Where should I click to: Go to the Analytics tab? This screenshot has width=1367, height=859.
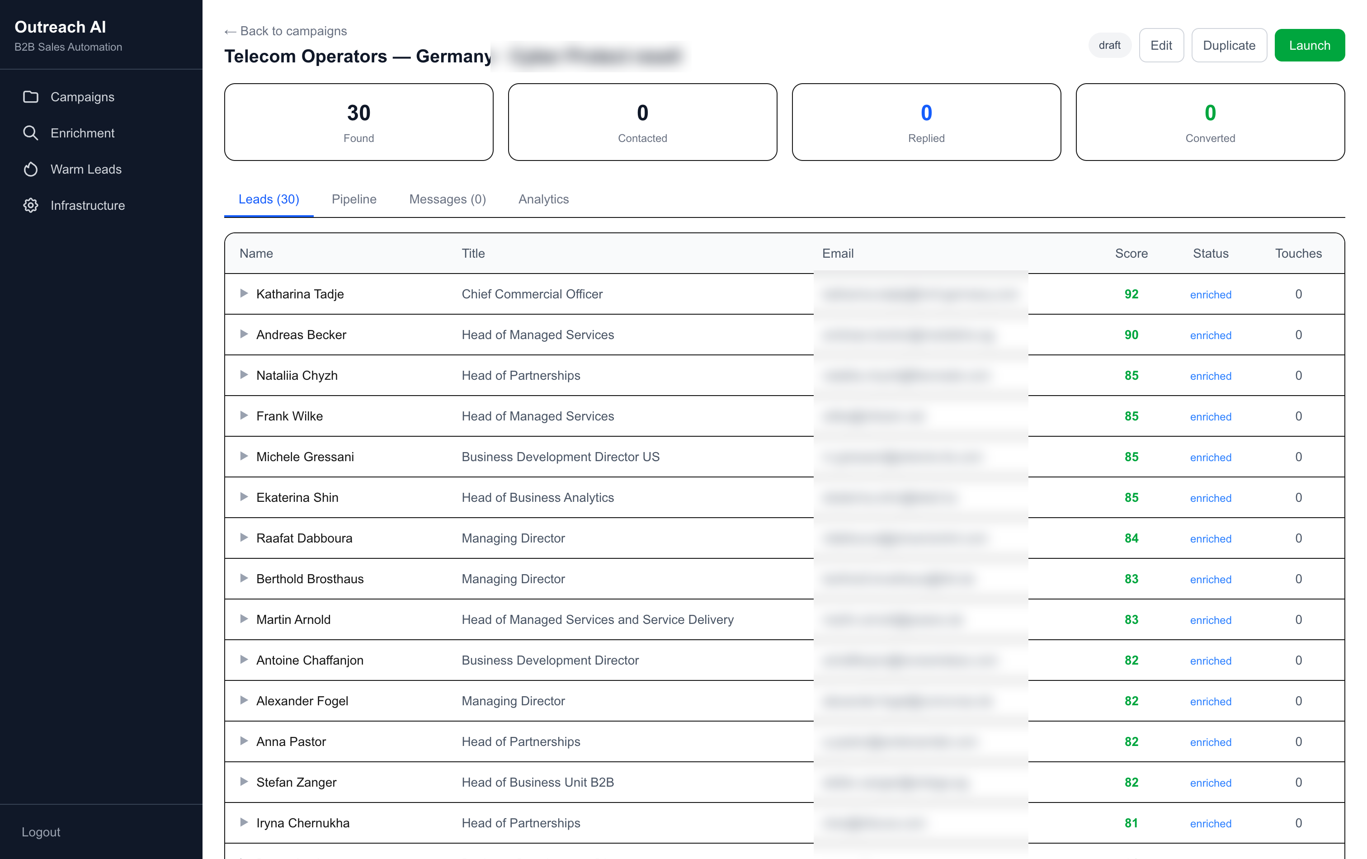(x=543, y=199)
